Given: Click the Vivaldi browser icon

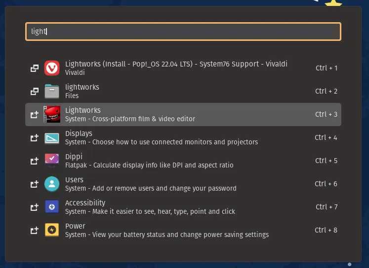Looking at the screenshot, I should 52,68.
